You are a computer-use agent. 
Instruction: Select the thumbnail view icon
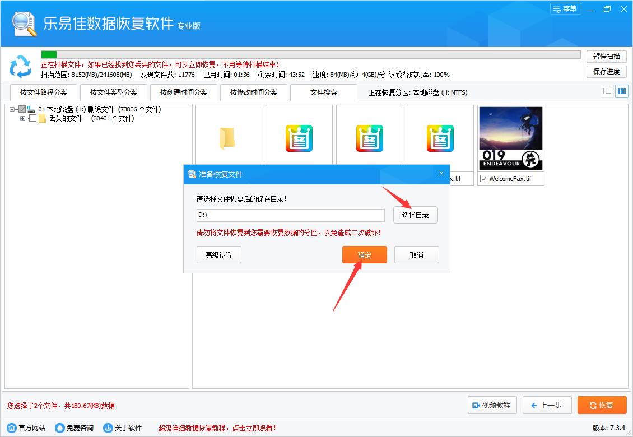(621, 91)
